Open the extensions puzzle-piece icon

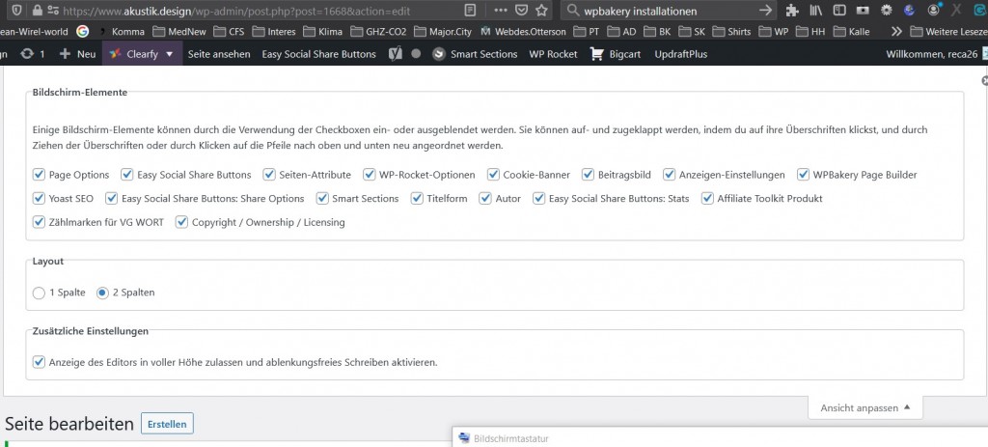click(x=792, y=10)
